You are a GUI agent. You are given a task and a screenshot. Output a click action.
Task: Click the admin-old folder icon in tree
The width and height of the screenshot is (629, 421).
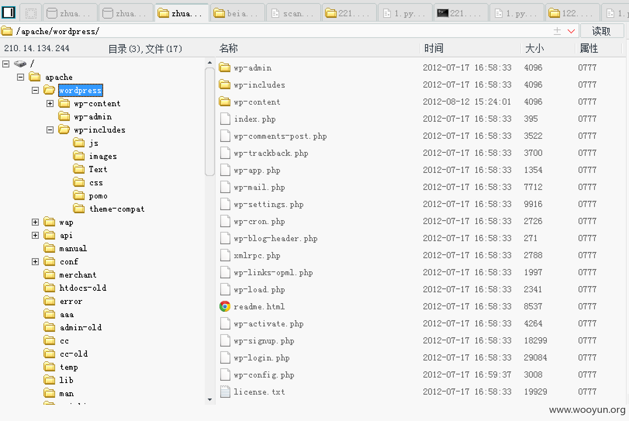50,327
